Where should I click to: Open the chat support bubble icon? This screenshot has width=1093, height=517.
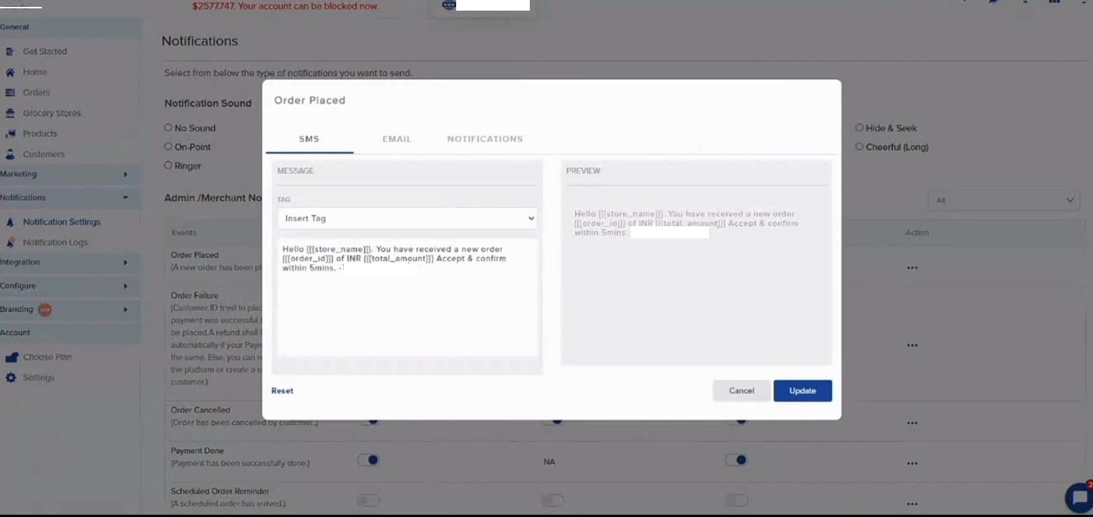click(x=1078, y=497)
